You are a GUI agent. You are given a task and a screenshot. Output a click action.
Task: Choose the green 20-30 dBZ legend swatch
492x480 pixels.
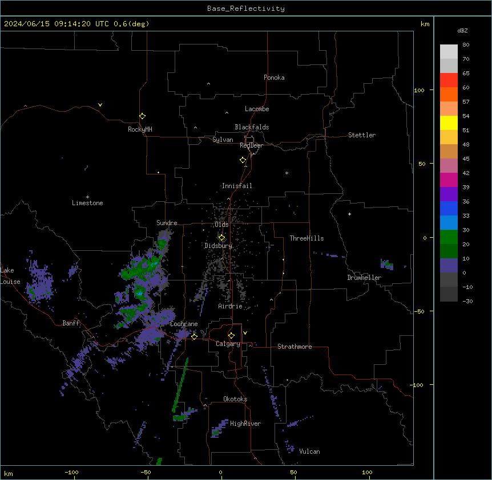[x=449, y=237]
